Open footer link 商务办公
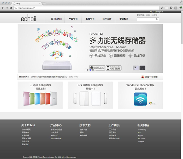Image resolution: width=183 pixels, height=159 pixels. 54,135
